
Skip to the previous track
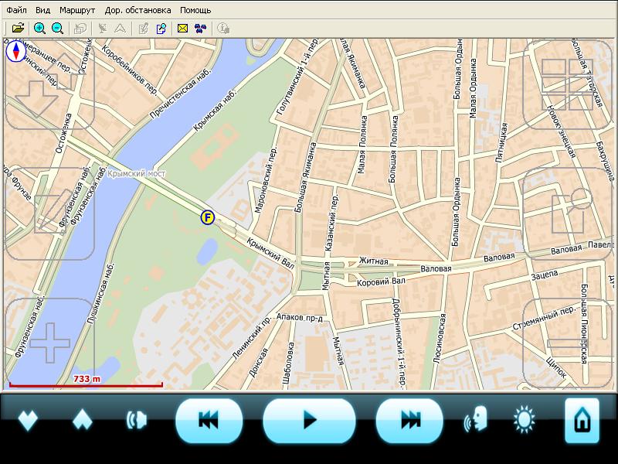point(209,421)
